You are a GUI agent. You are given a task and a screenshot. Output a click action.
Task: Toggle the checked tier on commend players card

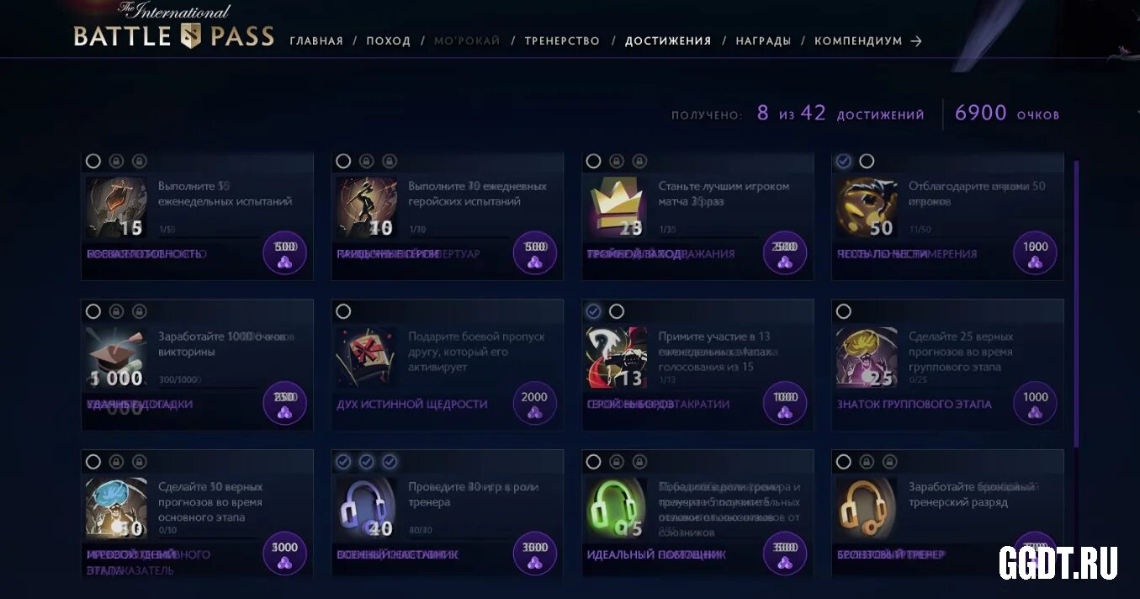coord(844,161)
